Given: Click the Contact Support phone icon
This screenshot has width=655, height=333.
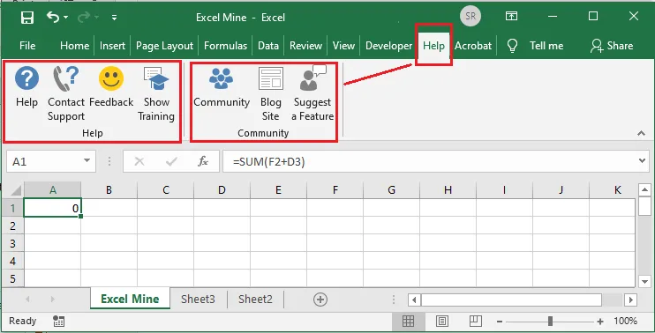Looking at the screenshot, I should coord(65,78).
